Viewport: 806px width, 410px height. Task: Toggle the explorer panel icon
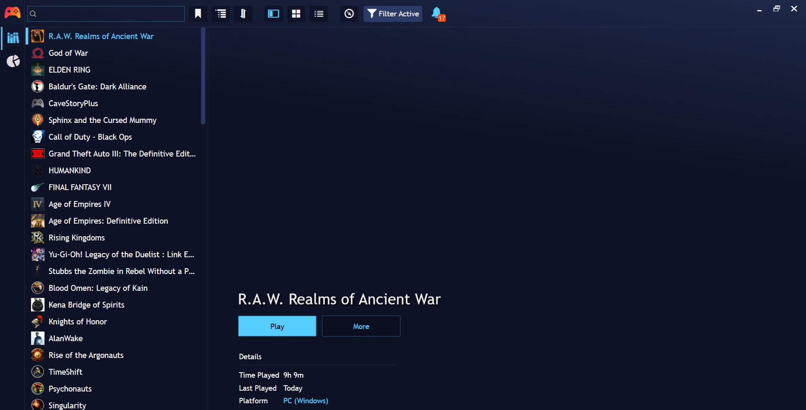point(243,14)
